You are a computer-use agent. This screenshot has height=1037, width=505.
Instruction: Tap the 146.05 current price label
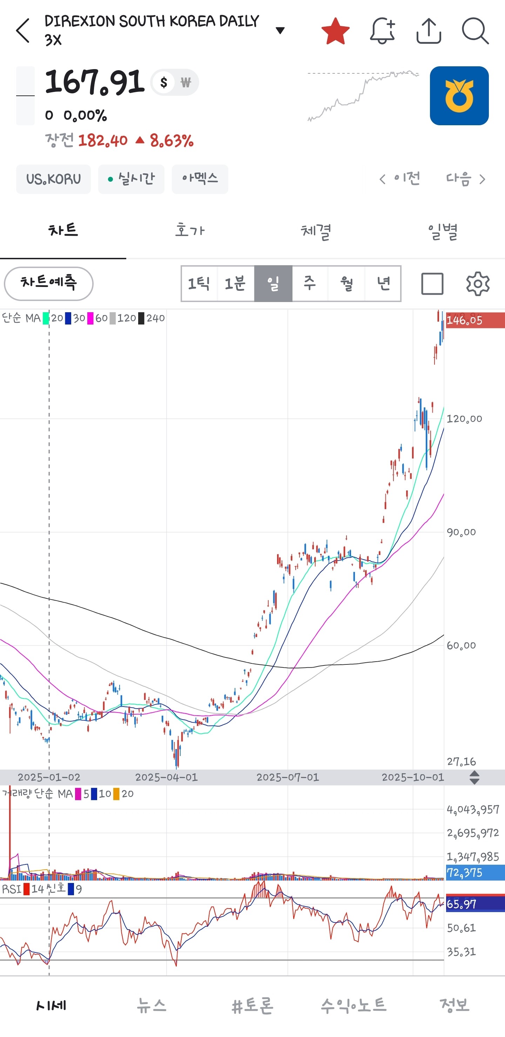[475, 320]
